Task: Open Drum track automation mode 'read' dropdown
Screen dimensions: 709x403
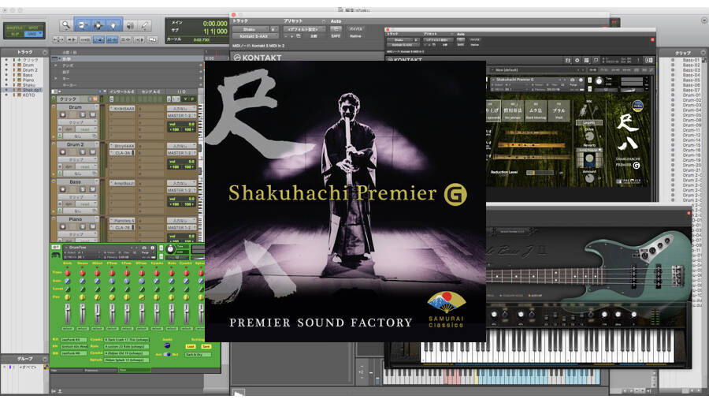Action: pyautogui.click(x=87, y=129)
